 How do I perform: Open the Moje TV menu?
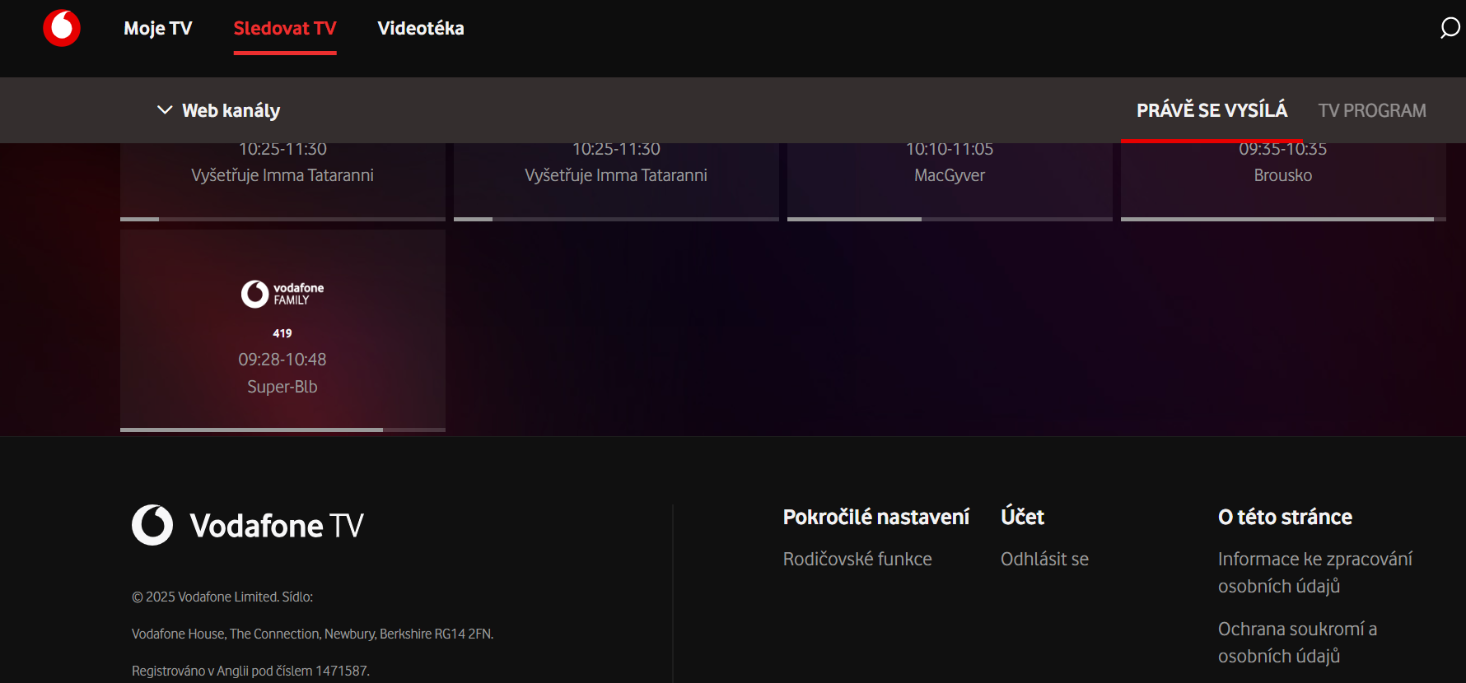157,28
